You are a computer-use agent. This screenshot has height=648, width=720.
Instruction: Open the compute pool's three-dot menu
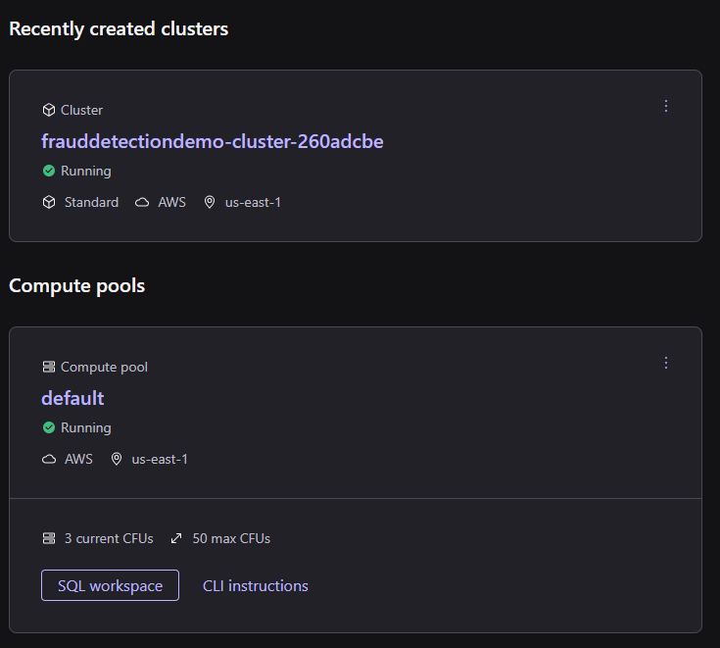(x=666, y=363)
